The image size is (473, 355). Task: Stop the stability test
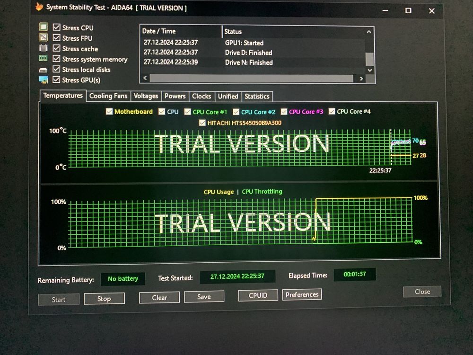click(x=104, y=299)
